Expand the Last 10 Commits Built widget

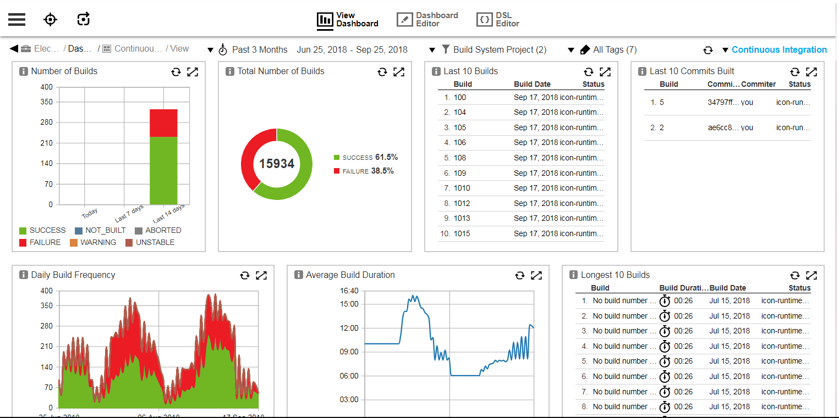tap(811, 72)
